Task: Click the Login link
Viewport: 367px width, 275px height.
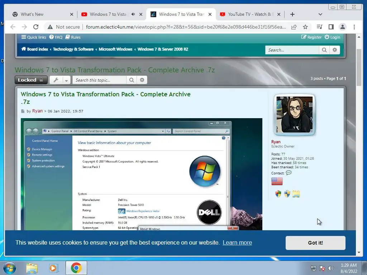Action: coord(332,37)
